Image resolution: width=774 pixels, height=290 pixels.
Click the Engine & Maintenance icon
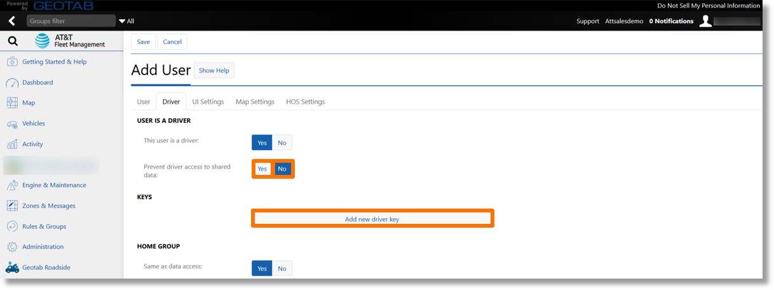coord(11,185)
